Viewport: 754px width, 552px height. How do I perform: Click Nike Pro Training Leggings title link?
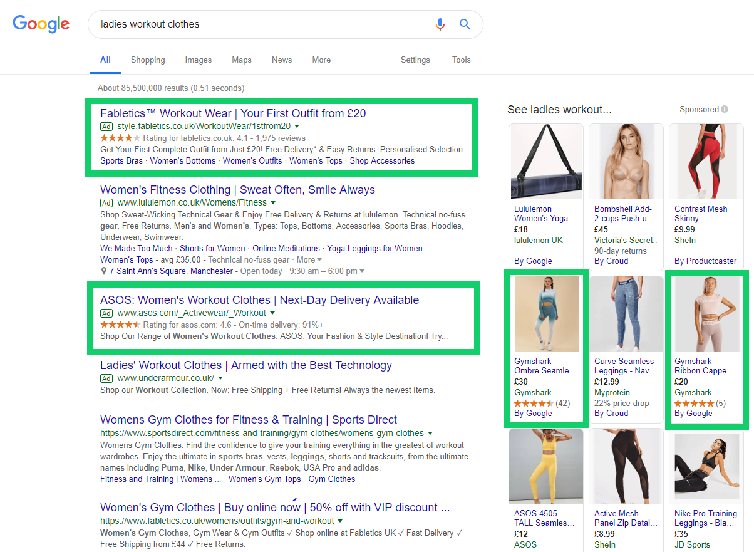point(706,518)
